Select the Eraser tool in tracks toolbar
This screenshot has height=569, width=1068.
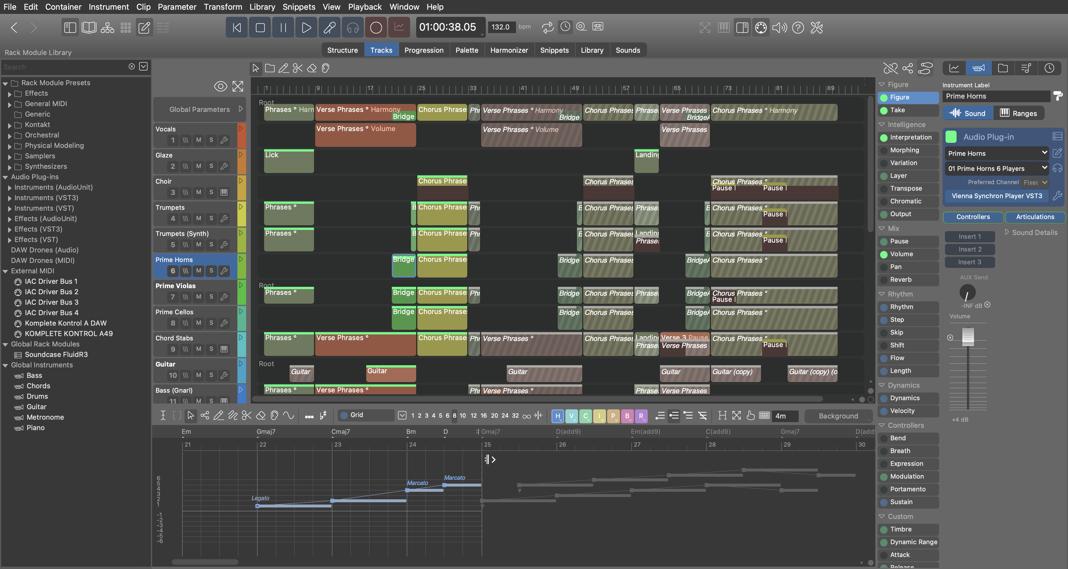click(x=312, y=68)
